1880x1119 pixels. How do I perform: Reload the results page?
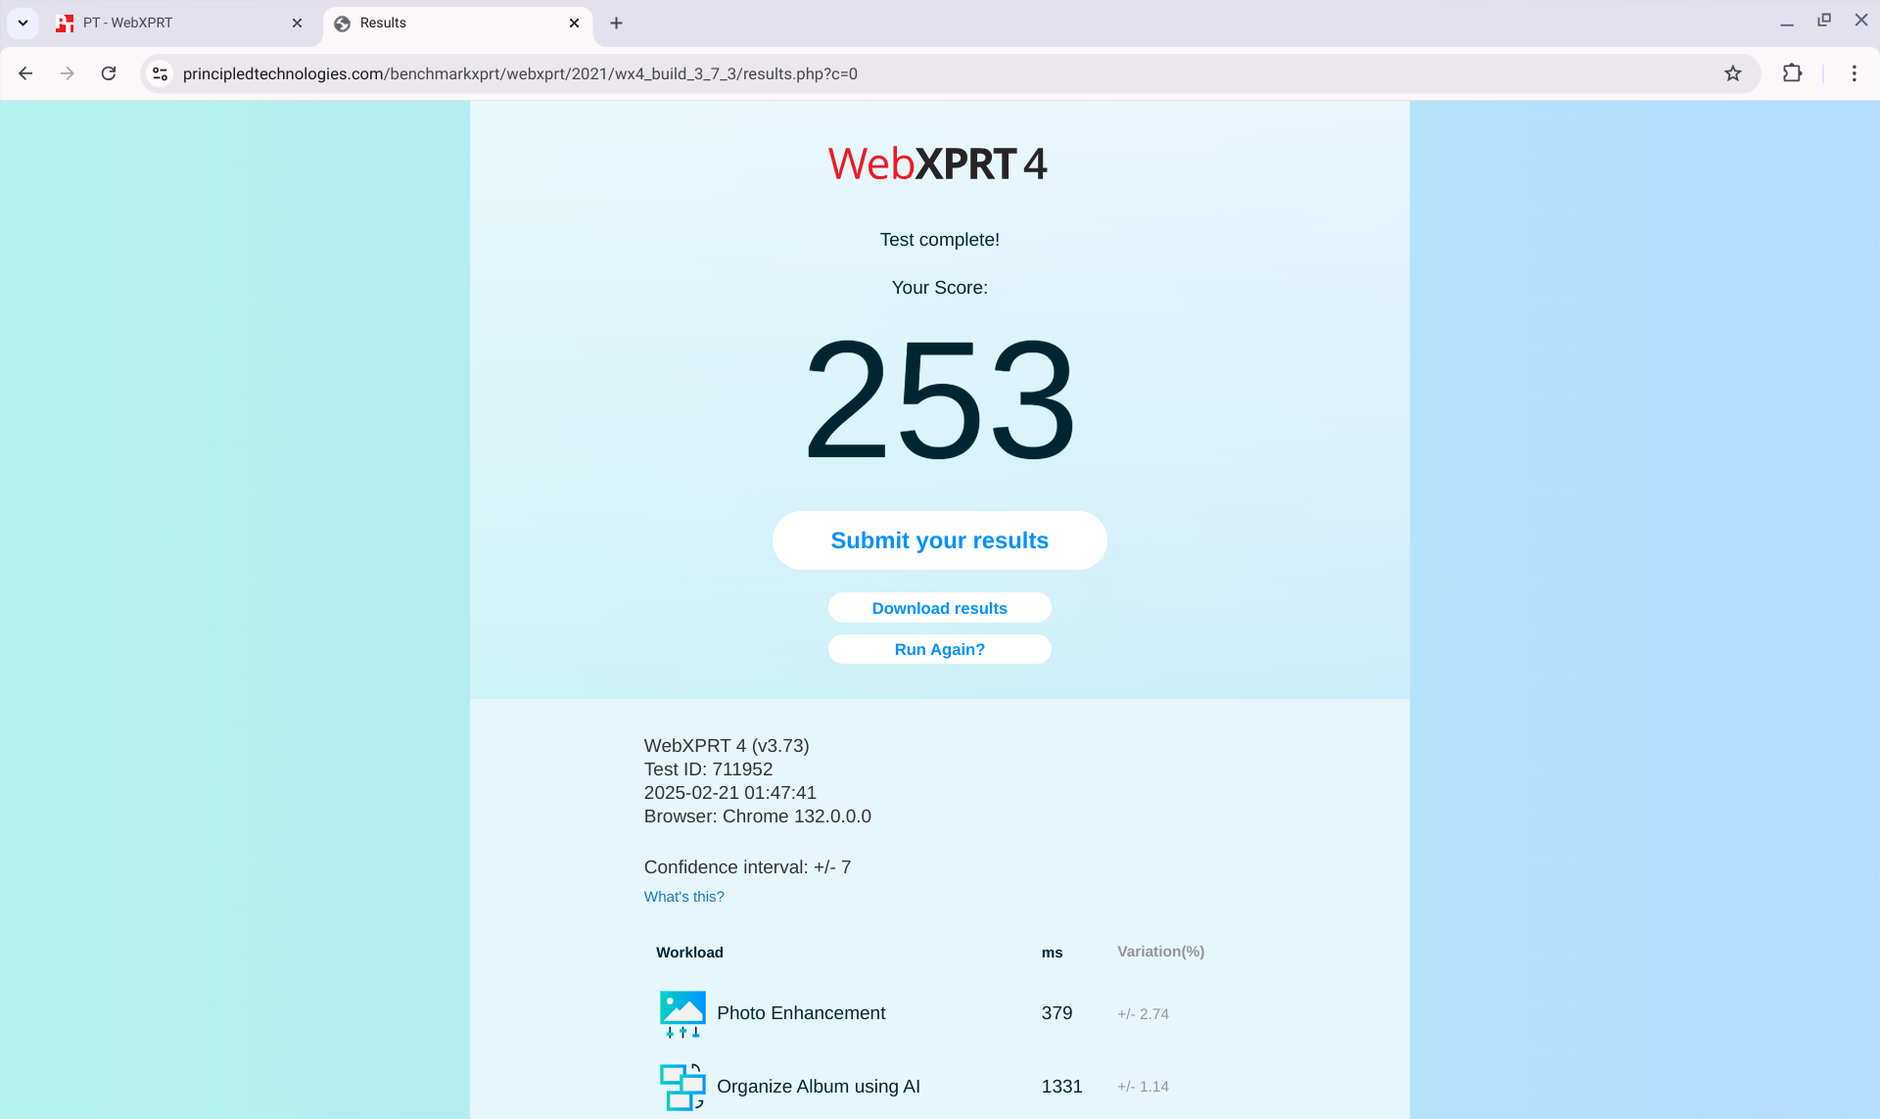[109, 73]
